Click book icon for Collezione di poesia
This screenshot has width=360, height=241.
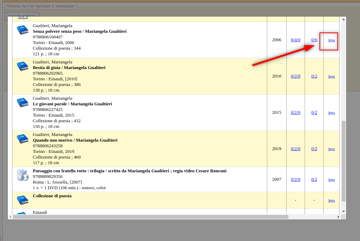(23, 200)
